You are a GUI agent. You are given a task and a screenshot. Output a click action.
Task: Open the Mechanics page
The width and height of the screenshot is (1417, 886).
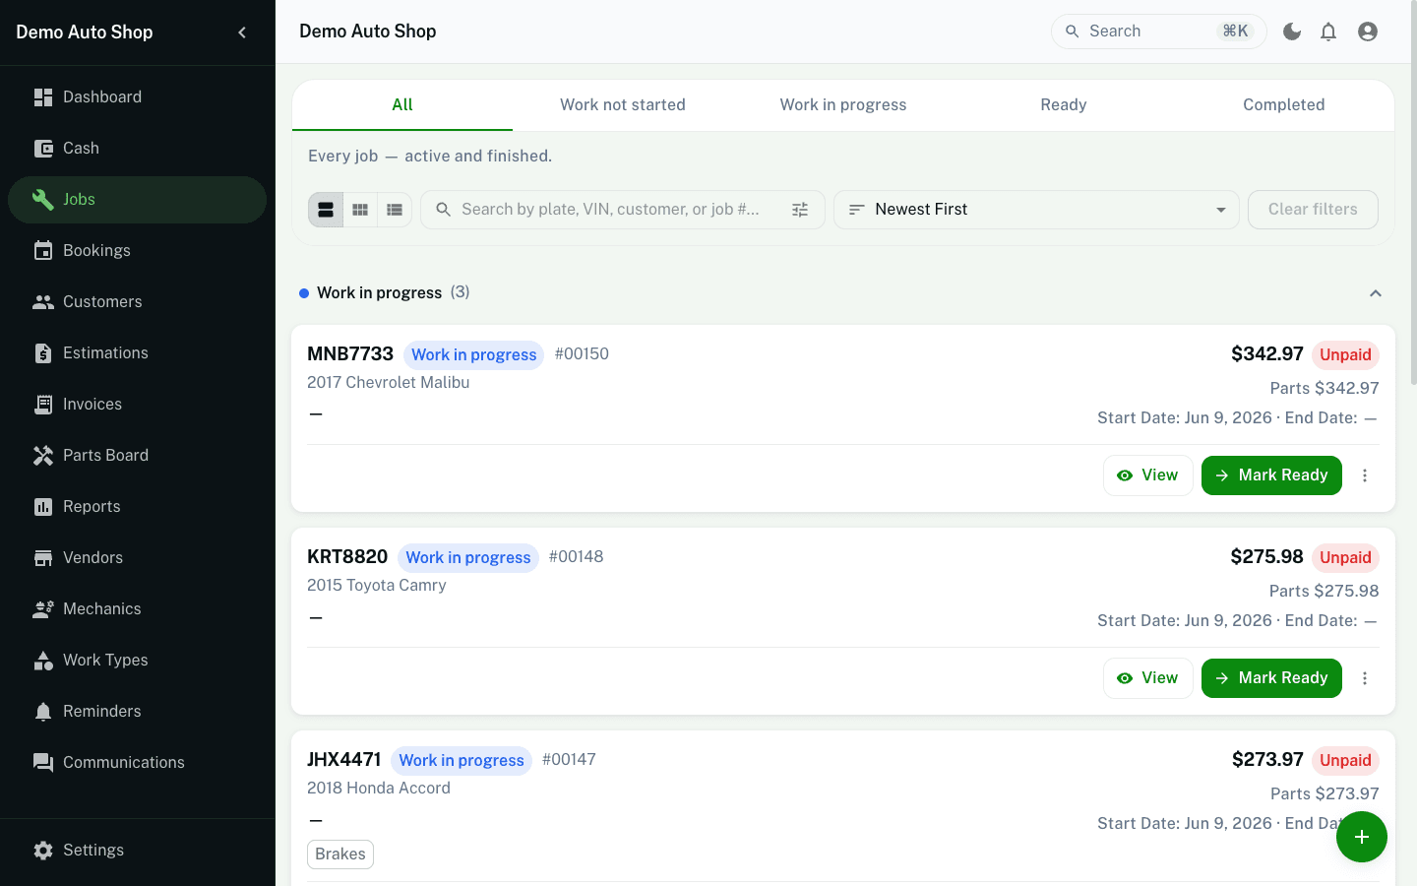(137, 608)
